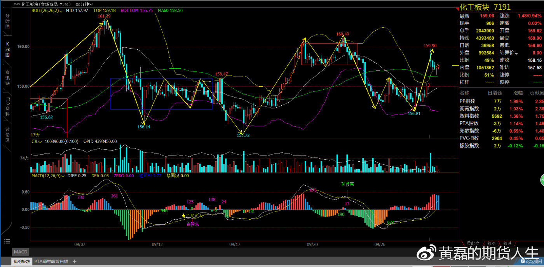Click the DIFF 0.25 label
544x267 pixels.
pyautogui.click(x=77, y=176)
